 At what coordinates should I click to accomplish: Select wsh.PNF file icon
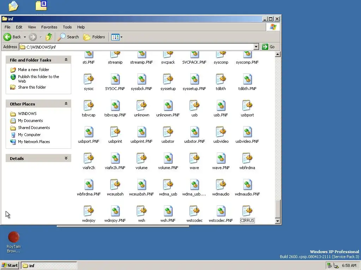click(168, 211)
